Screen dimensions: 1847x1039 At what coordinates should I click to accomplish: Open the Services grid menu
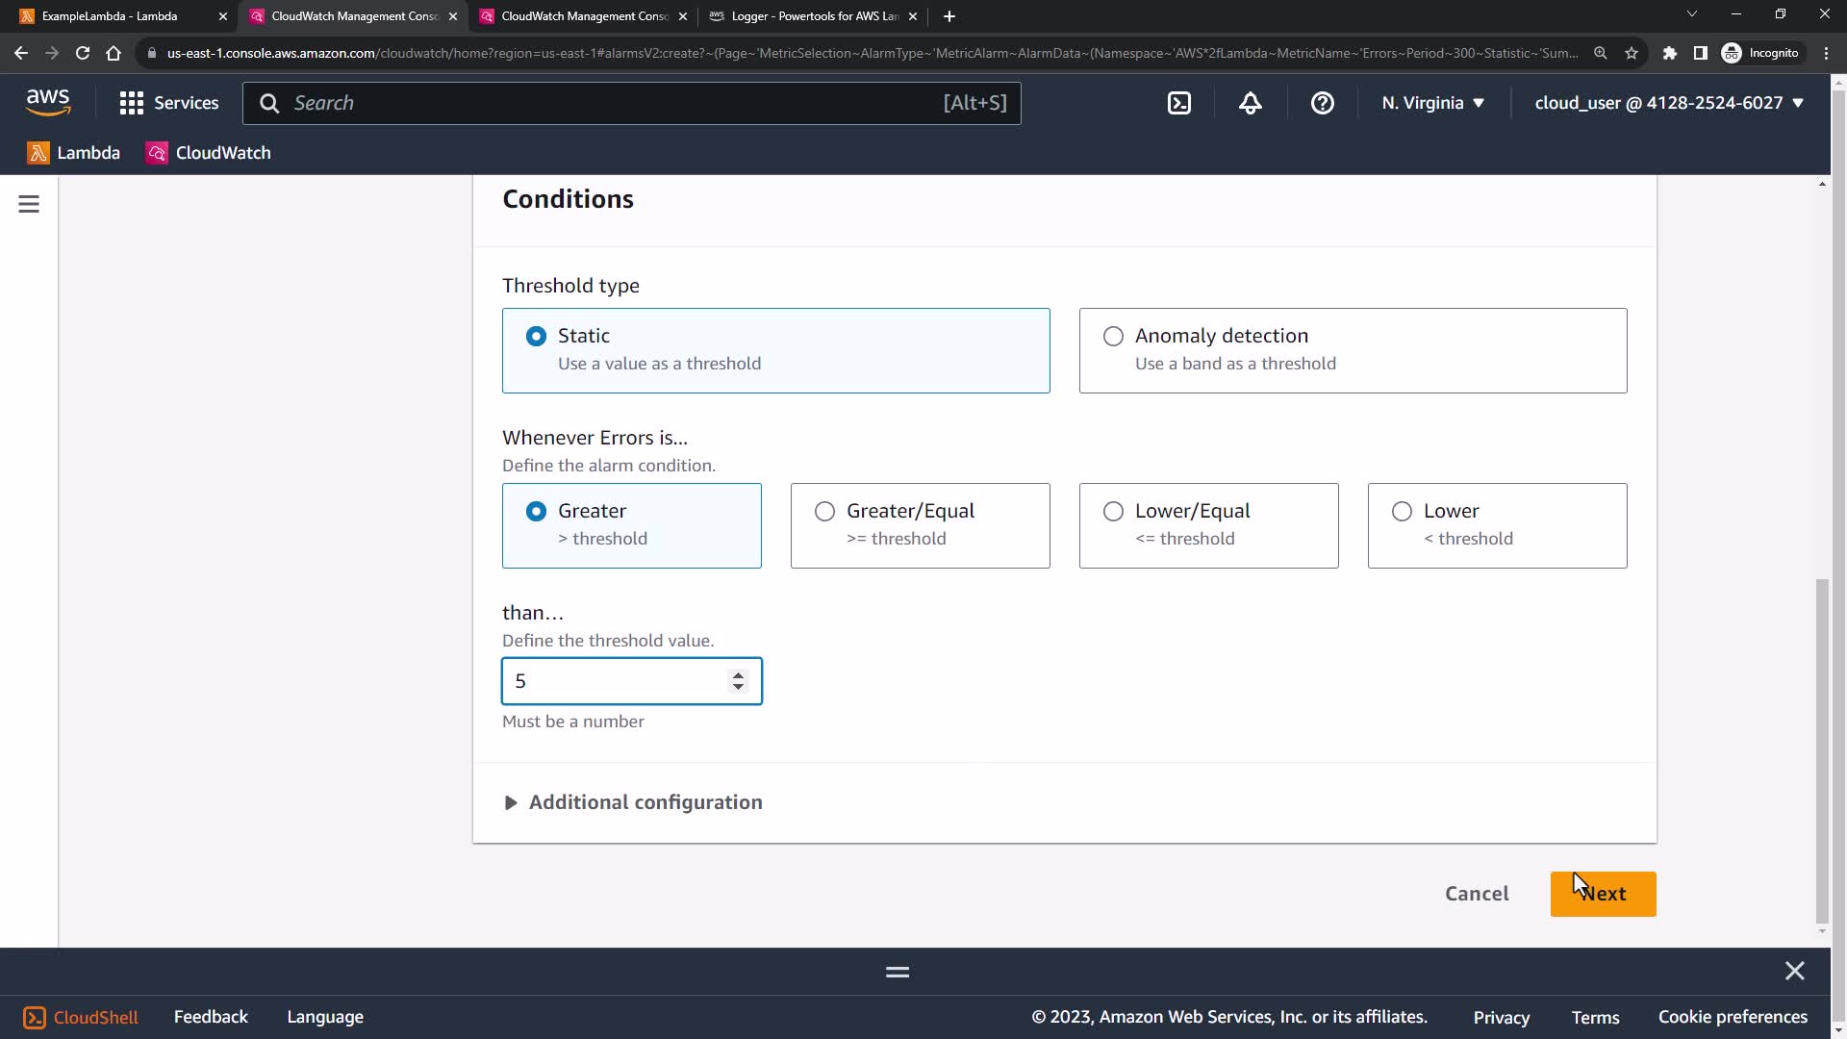click(x=168, y=103)
